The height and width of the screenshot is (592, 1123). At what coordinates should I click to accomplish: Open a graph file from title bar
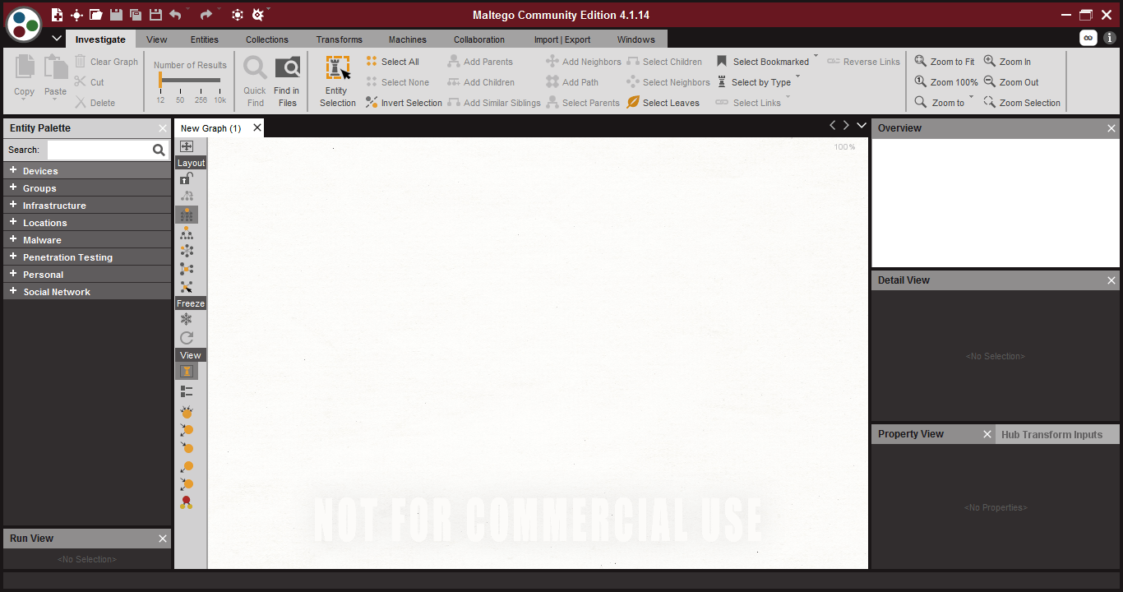[x=96, y=15]
